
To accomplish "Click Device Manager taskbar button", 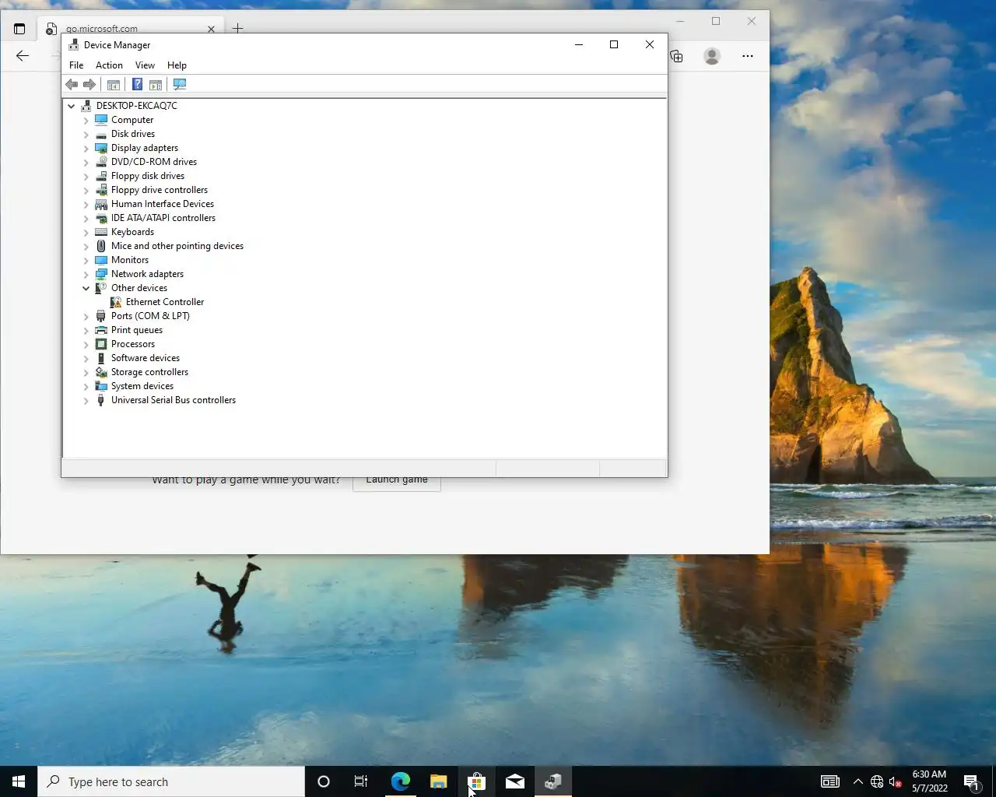I will tap(553, 781).
